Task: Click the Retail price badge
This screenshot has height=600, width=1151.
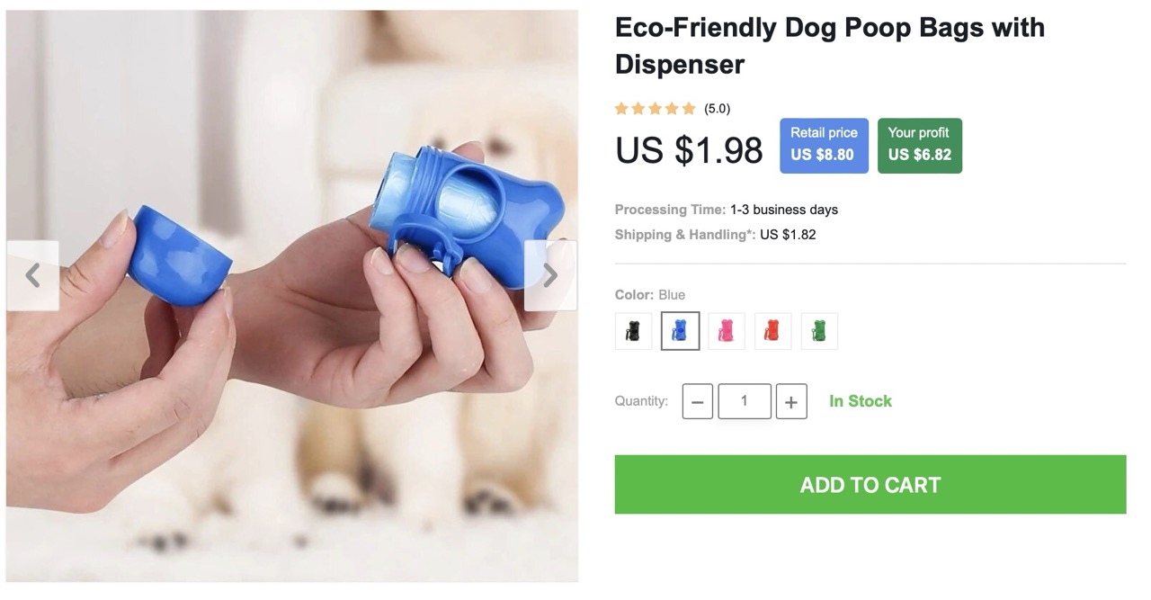Action: 824,145
